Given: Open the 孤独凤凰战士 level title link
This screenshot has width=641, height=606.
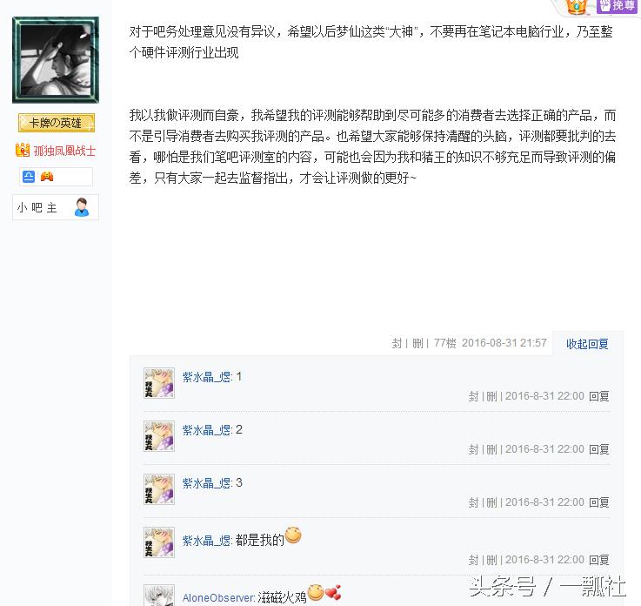Looking at the screenshot, I should point(64,151).
